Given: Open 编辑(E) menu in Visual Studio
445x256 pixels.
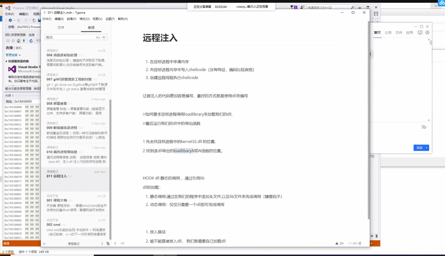Looking at the screenshot, I should [x=24, y=14].
